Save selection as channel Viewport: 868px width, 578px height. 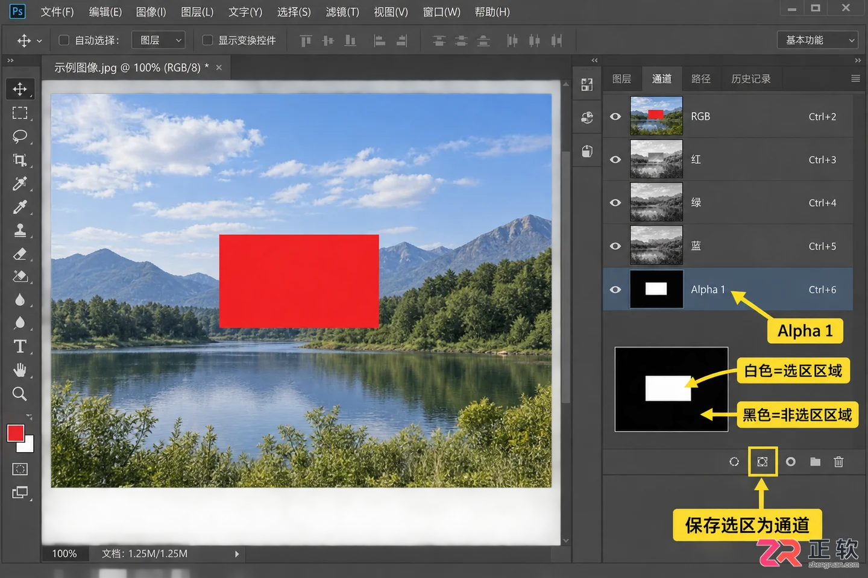[763, 462]
